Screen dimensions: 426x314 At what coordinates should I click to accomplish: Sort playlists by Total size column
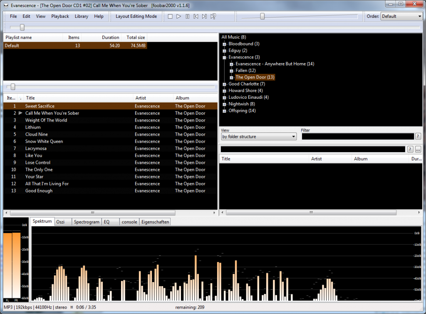(x=134, y=37)
